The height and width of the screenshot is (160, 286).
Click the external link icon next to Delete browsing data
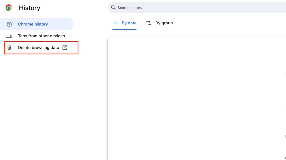pos(65,48)
